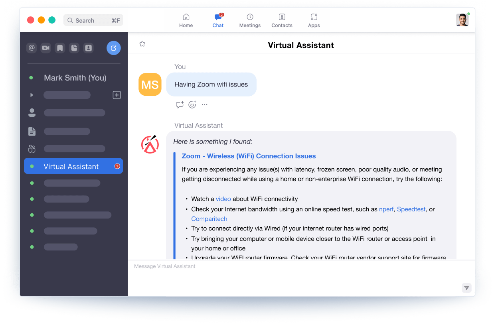Image resolution: width=494 pixels, height=323 pixels.
Task: Select Mark Smith (You) in sidebar
Action: tap(75, 78)
